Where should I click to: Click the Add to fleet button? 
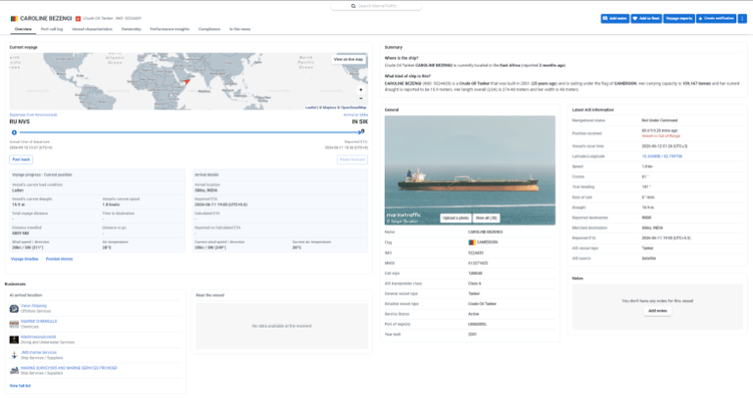coord(646,19)
